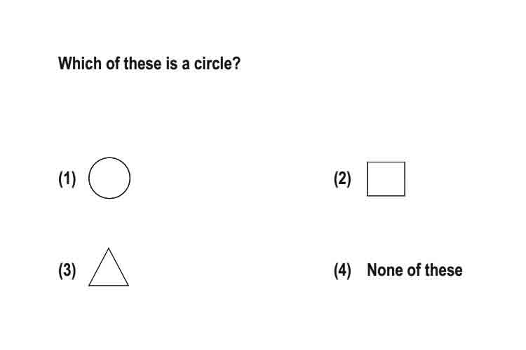Choose the option label (2)
Viewport: 526px width, 350px height.
(x=342, y=178)
